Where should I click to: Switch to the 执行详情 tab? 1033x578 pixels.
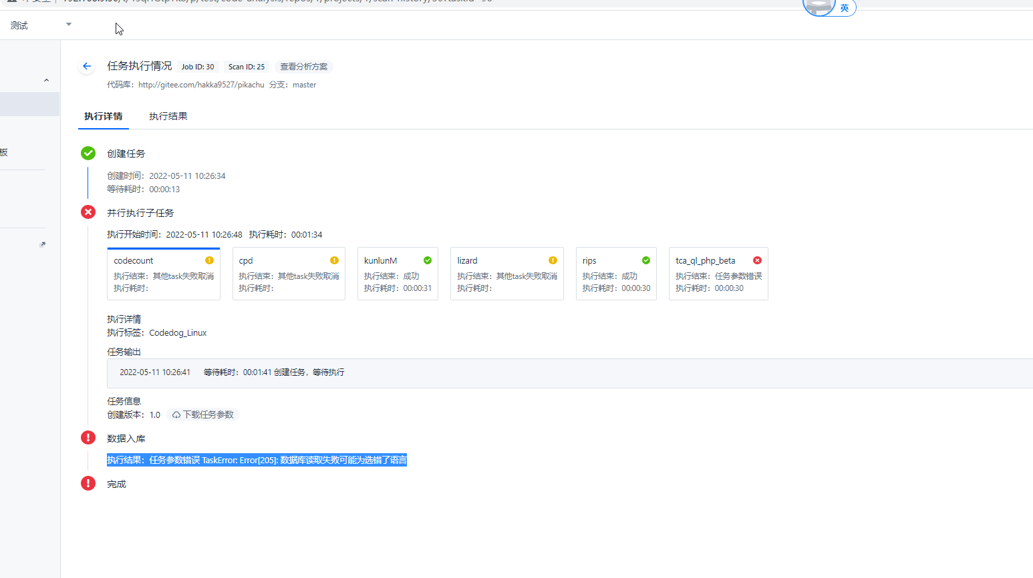point(104,116)
